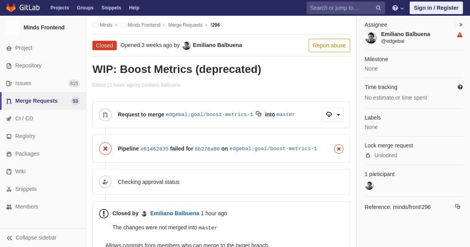Click the Closed status badge
This screenshot has height=247, width=470.
pos(105,45)
